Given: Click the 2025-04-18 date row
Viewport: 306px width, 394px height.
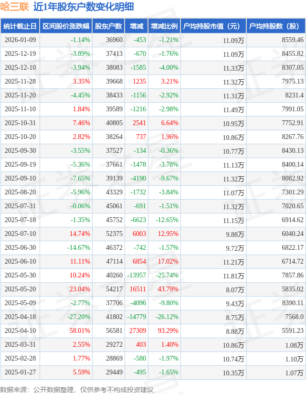Looking at the screenshot, I should 20,317.
